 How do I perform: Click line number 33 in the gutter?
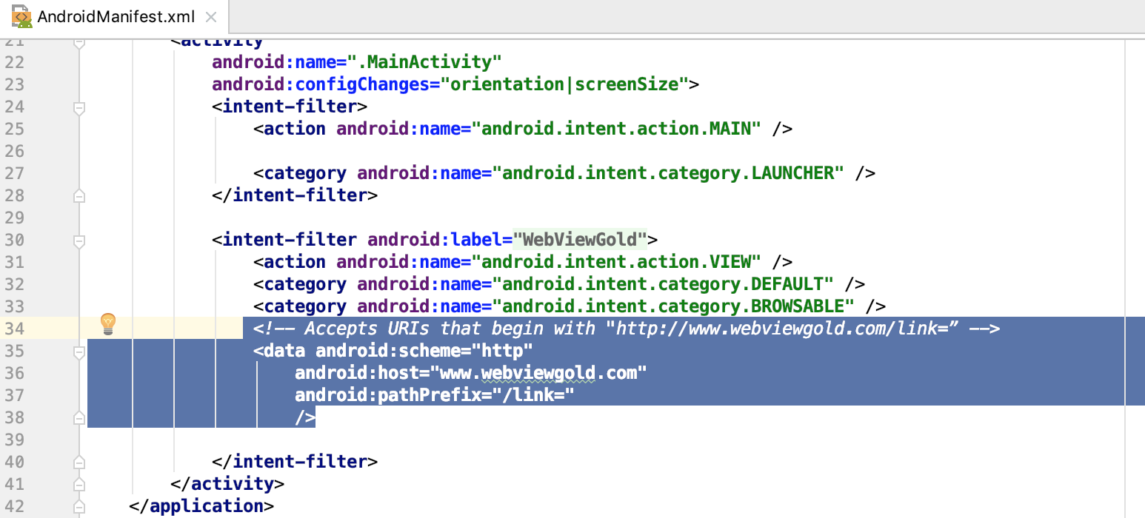[14, 306]
